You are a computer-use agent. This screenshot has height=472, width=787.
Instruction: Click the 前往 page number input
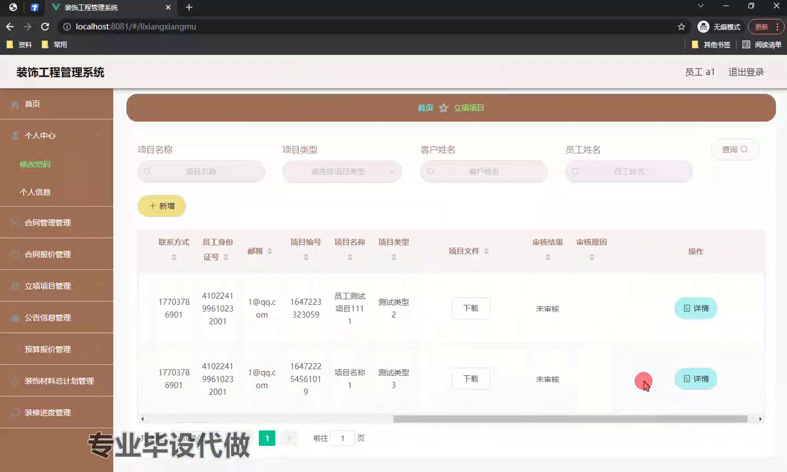click(x=343, y=438)
